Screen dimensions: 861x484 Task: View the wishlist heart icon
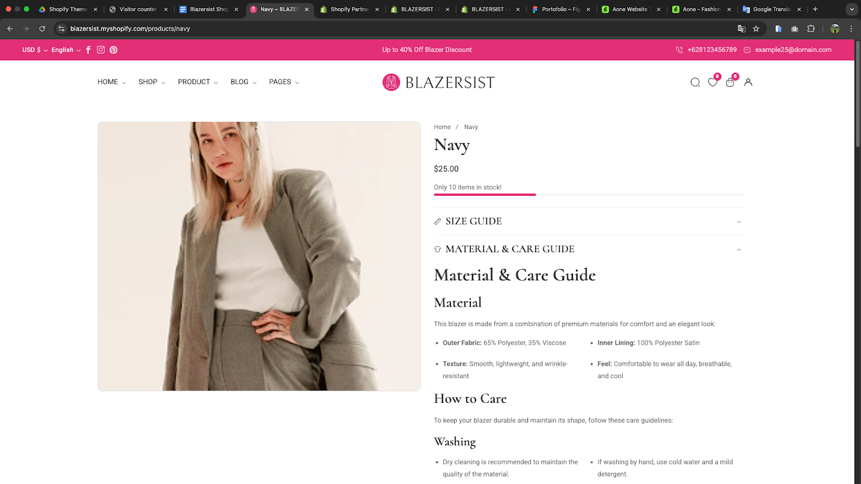712,82
